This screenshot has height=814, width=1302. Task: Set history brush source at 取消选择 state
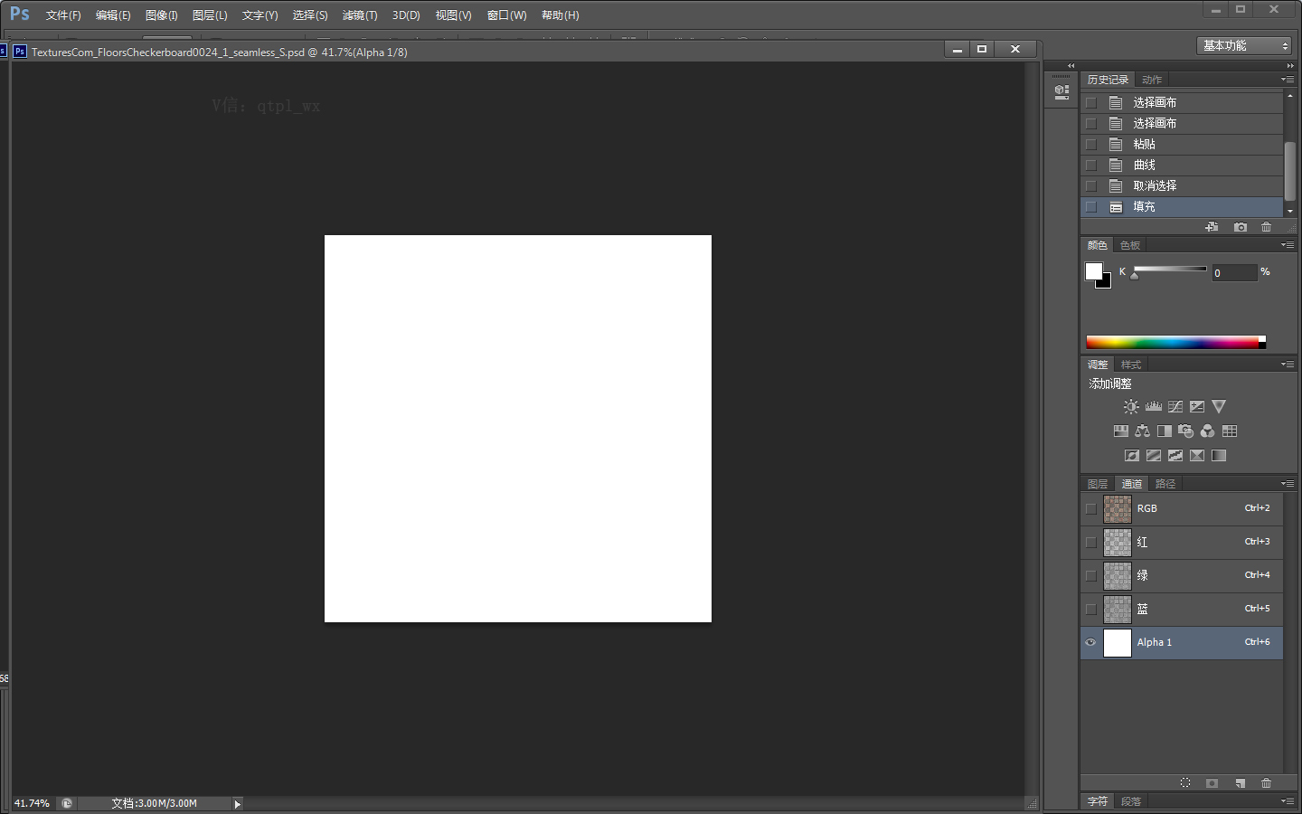click(1090, 186)
